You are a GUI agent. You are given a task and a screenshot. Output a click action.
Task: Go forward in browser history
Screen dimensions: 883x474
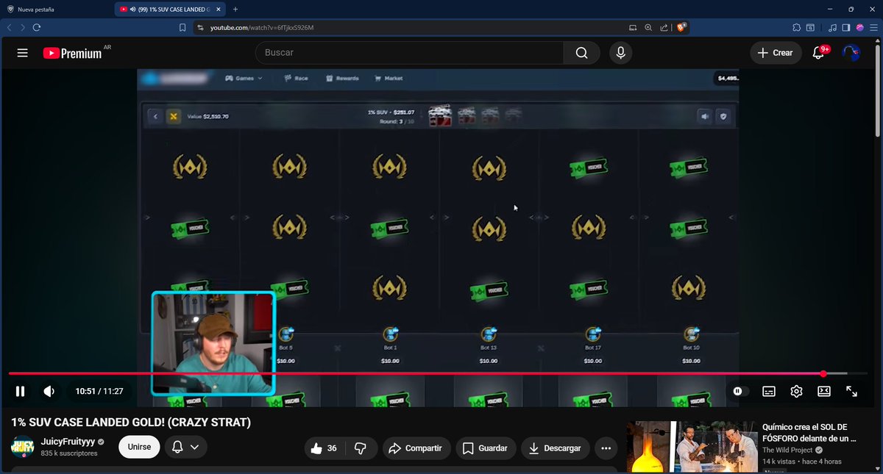(23, 27)
